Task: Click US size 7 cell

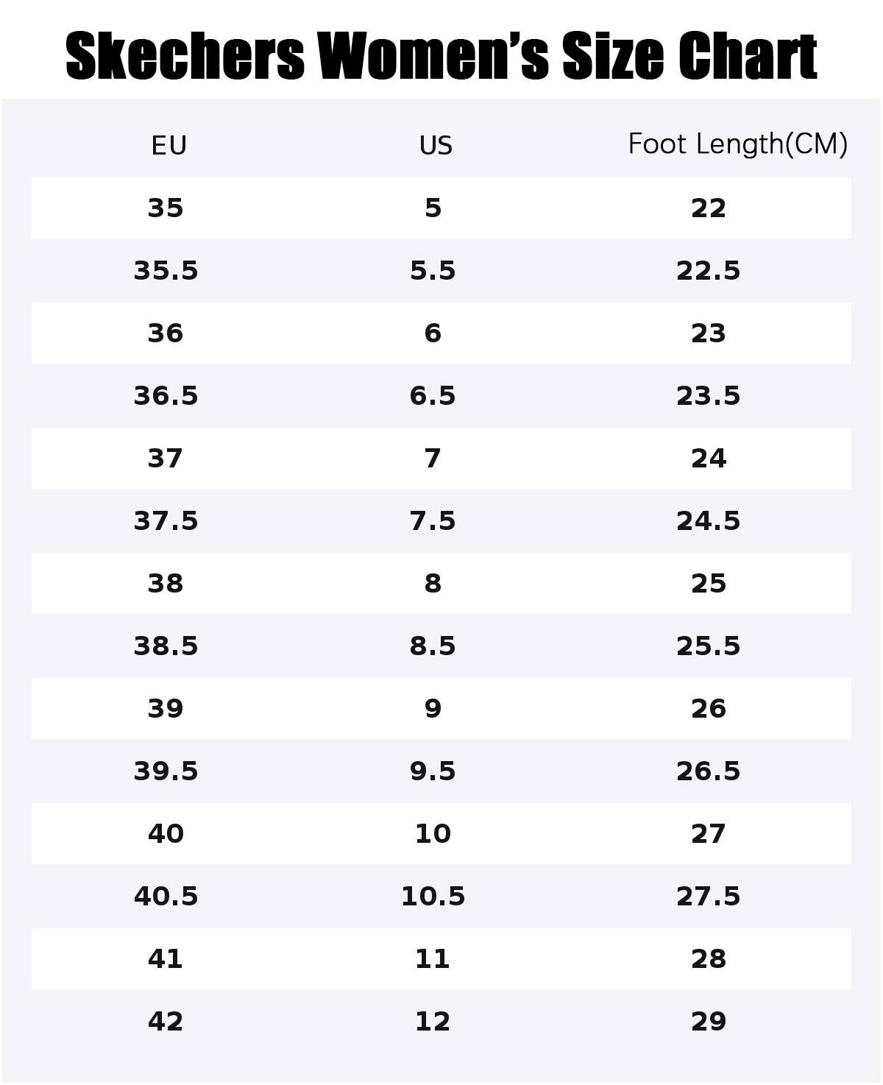Action: point(433,459)
